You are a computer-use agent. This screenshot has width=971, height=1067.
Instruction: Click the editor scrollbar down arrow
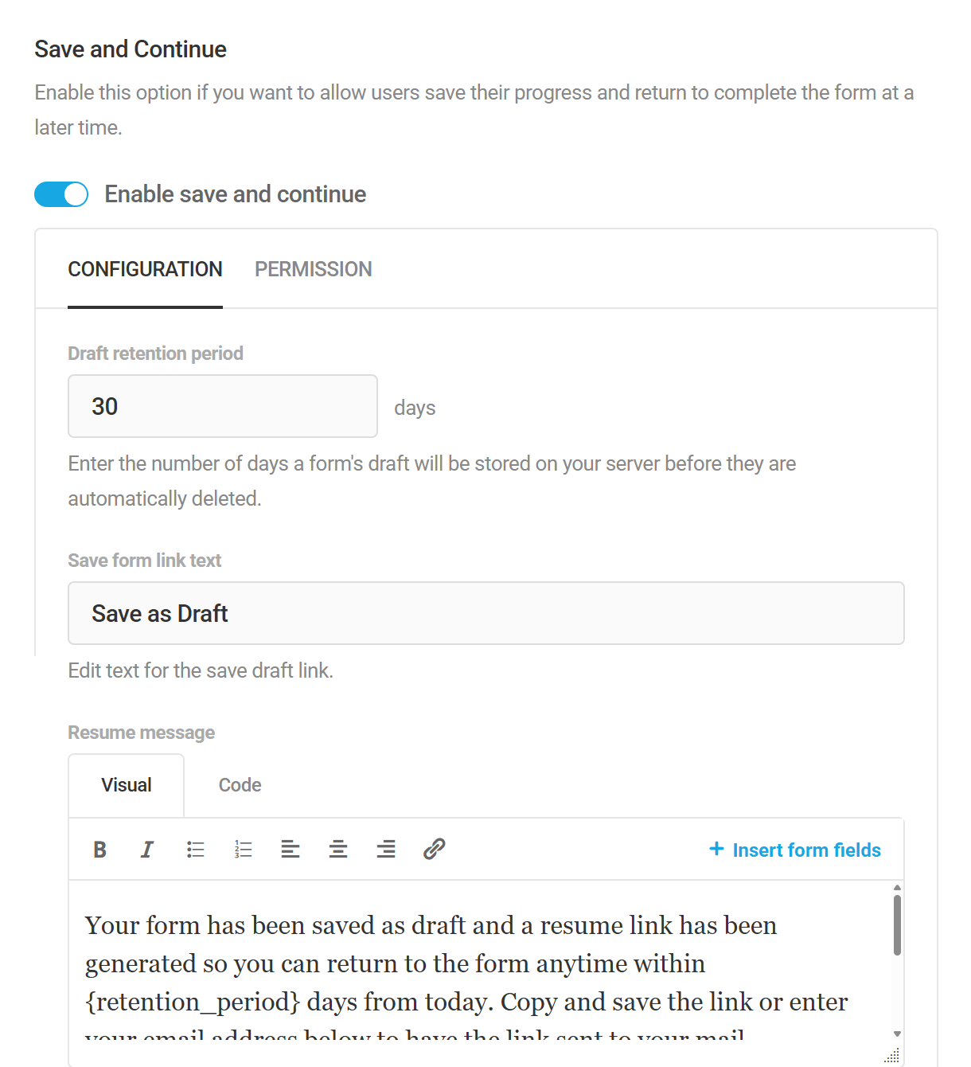tap(897, 1034)
